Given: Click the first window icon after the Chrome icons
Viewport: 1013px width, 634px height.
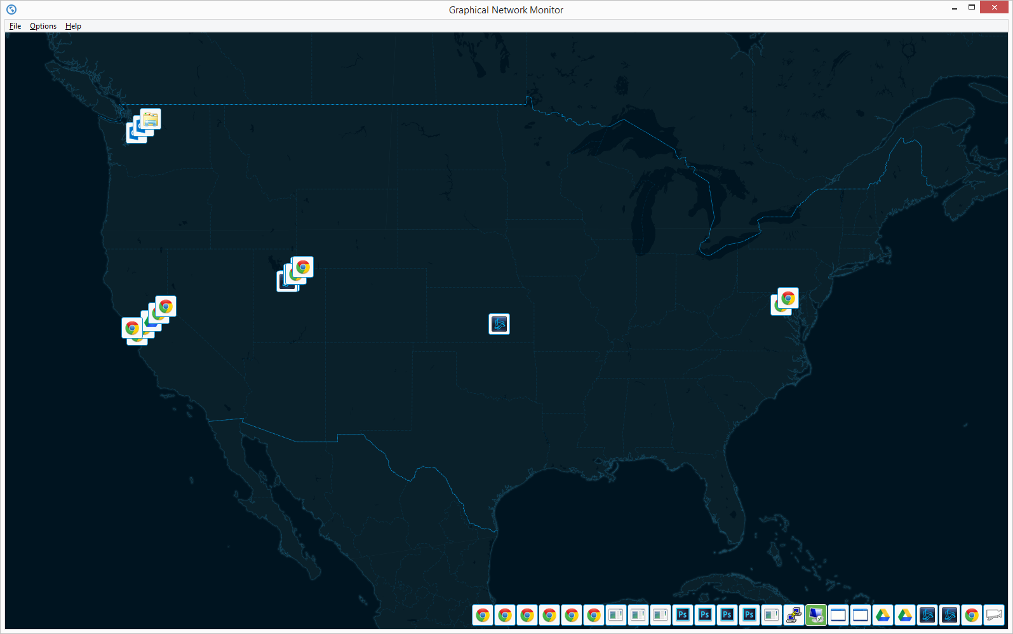Looking at the screenshot, I should click(616, 615).
